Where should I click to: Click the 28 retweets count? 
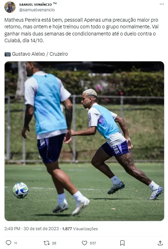click(x=54, y=243)
